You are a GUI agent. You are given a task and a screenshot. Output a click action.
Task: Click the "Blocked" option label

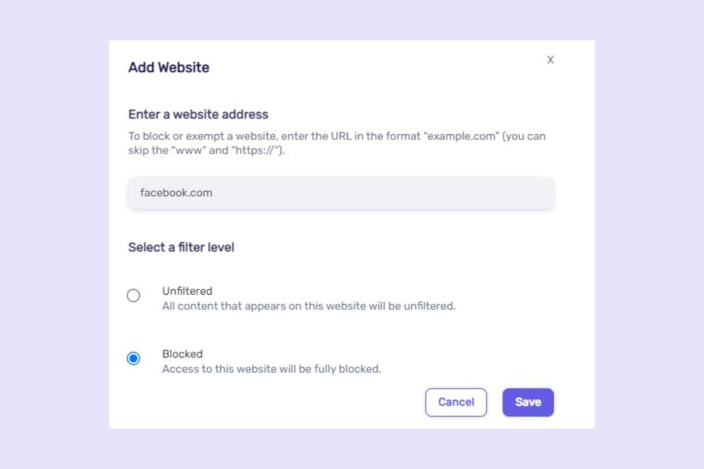coord(182,354)
